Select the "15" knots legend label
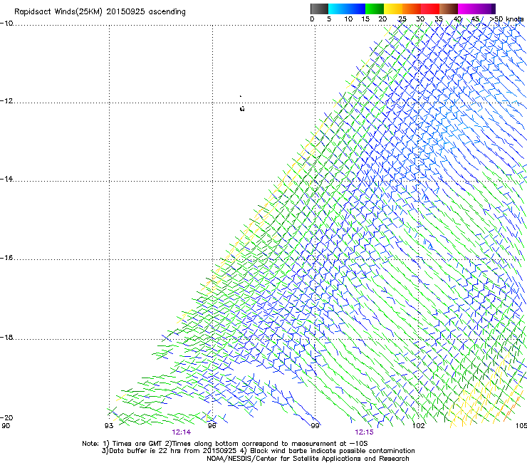527x463 pixels. [x=365, y=19]
